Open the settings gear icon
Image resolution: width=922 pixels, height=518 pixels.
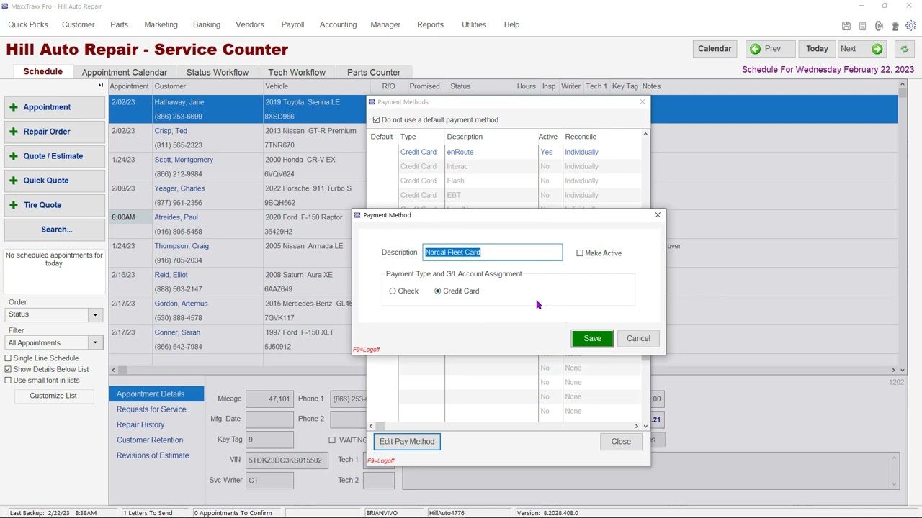[911, 26]
